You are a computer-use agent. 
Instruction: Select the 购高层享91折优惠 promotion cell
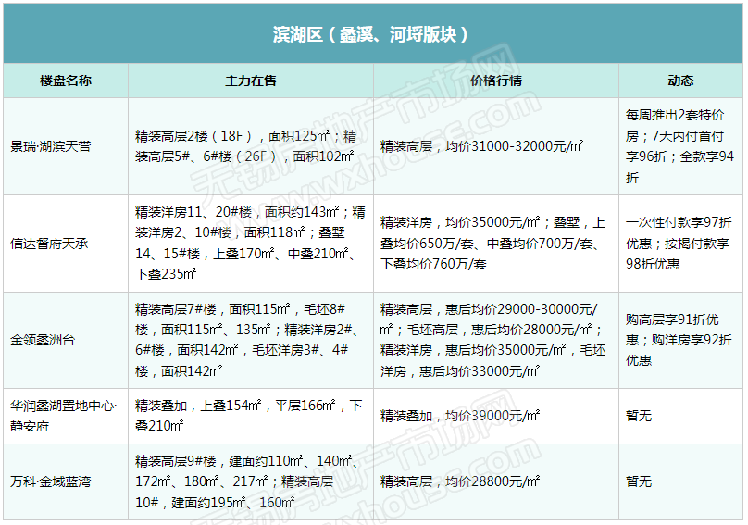[x=680, y=340]
